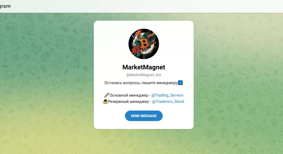
Task: Open the @Tradlng_Servers manager link
Action: (x=167, y=95)
